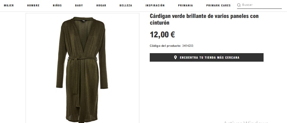Focus the Buscar search field
This screenshot has width=287, height=123.
(262, 5)
